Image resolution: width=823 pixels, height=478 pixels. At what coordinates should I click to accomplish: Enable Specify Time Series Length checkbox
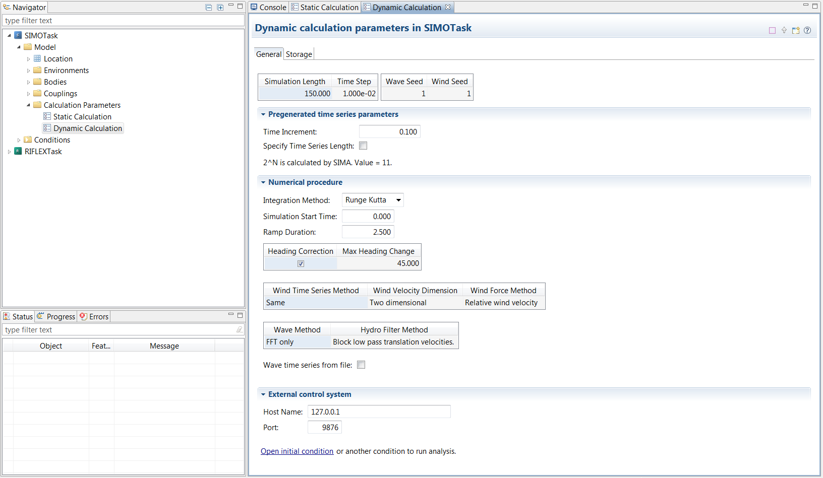click(x=363, y=146)
